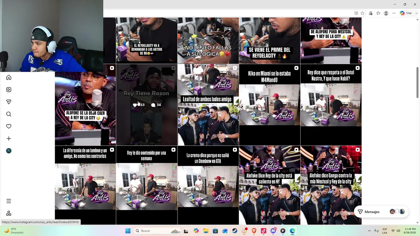This screenshot has width=420, height=236.
Task: Open Edge media playback control icon
Action: point(371,13)
